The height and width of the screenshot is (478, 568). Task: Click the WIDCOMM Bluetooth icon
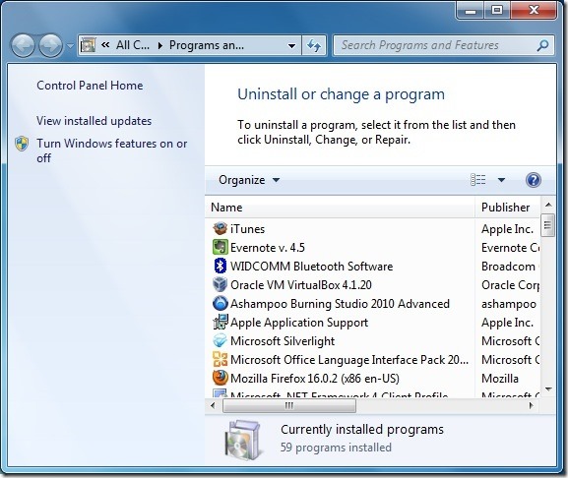(220, 266)
